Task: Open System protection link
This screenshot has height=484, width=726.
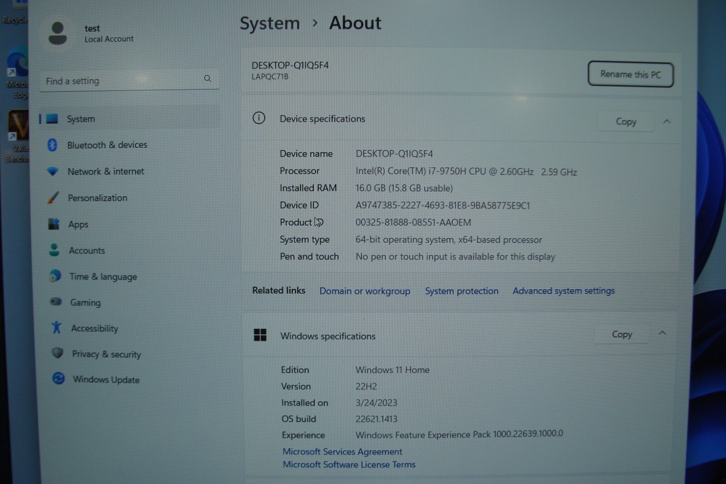Action: coord(461,291)
